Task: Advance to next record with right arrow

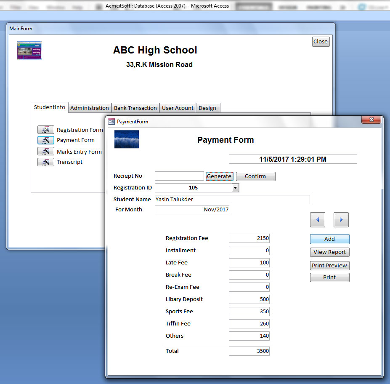Action: [341, 220]
